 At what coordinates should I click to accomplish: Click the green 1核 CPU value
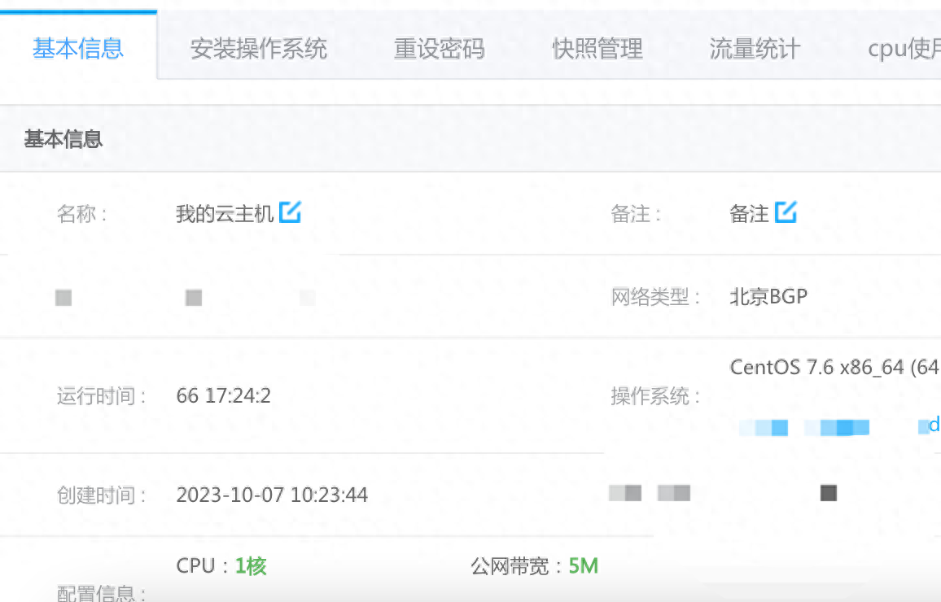click(x=251, y=566)
